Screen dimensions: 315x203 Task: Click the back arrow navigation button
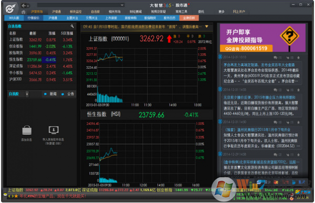(x=24, y=6)
